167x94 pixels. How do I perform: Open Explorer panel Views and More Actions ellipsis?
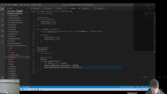pyautogui.click(x=27, y=8)
